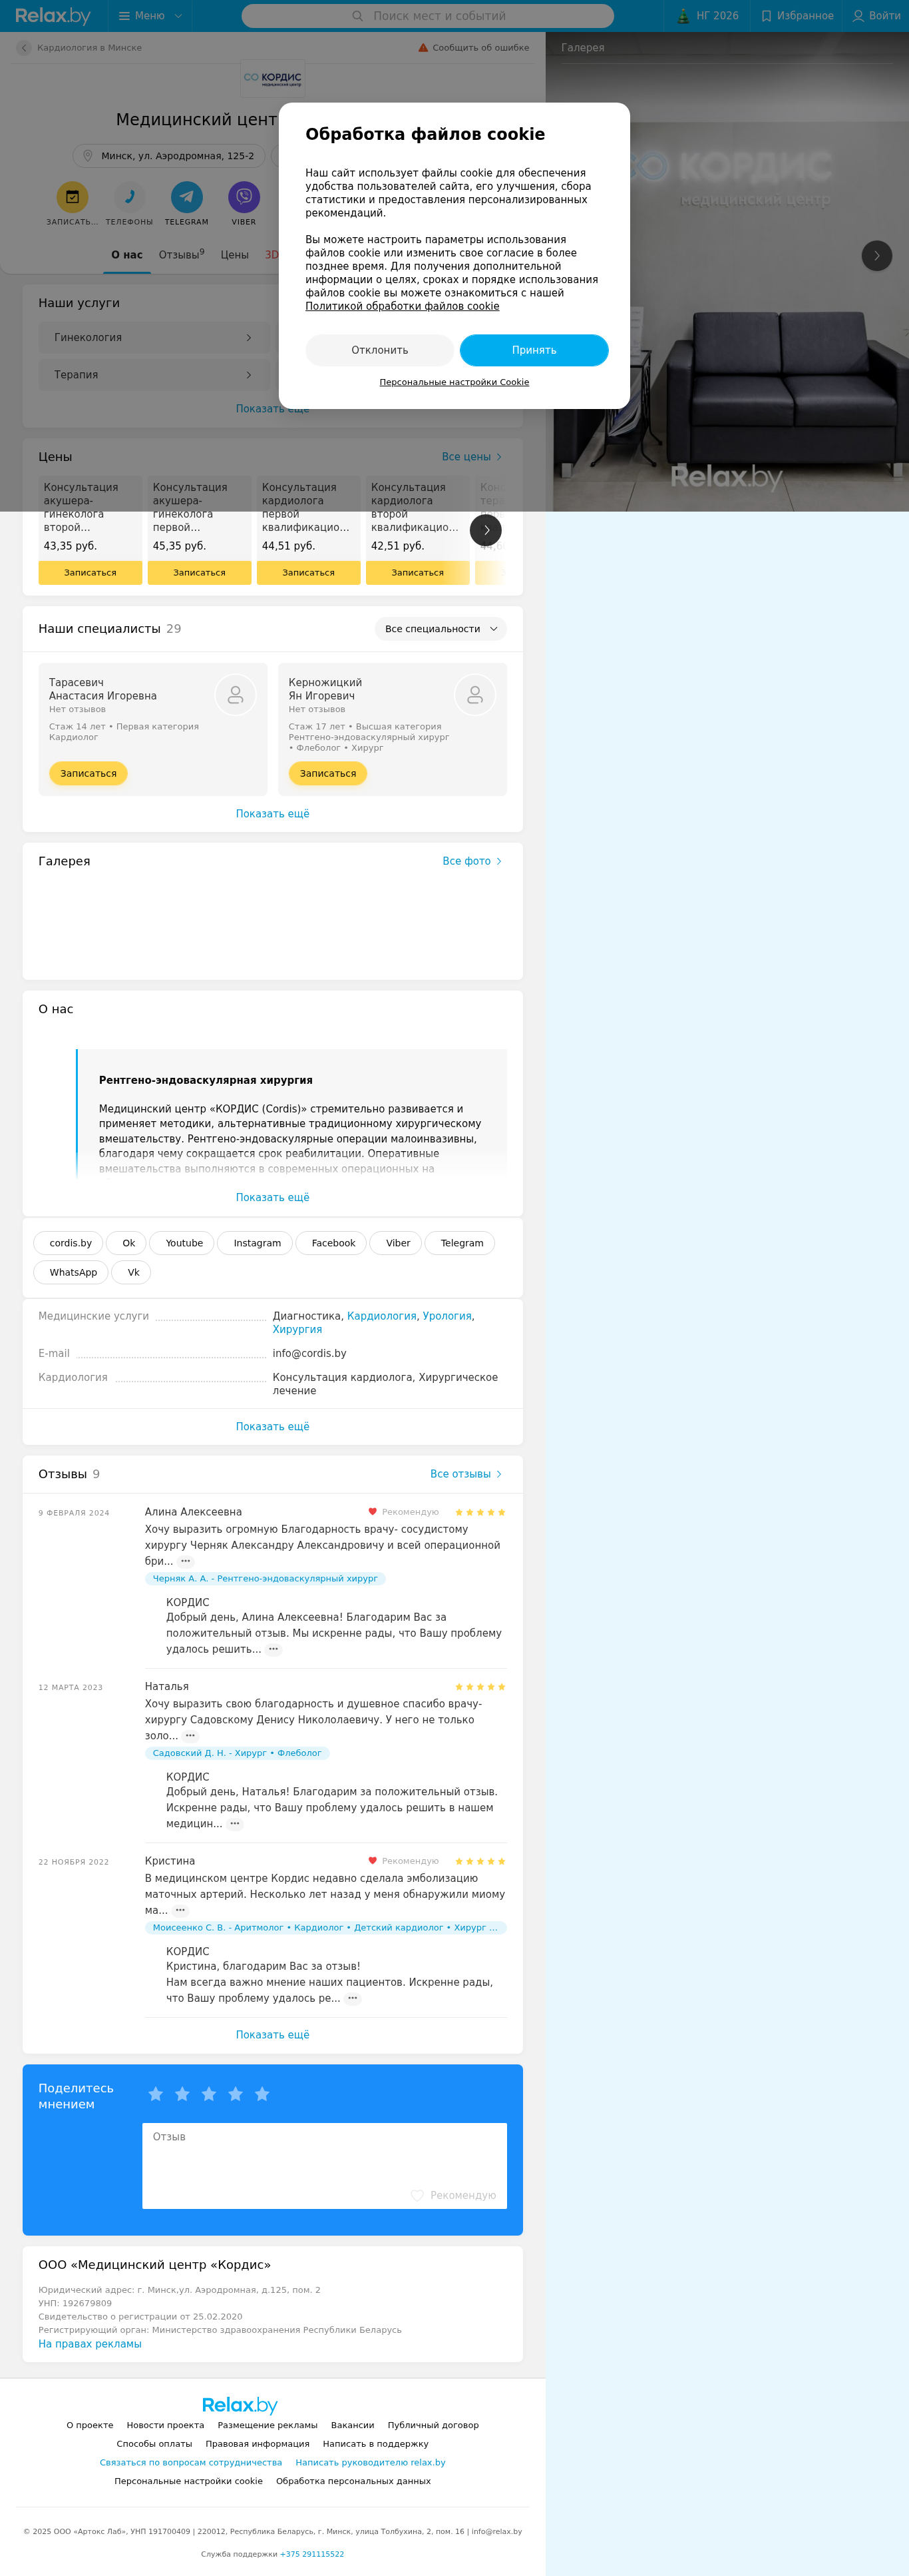Click the search magnifier icon
The height and width of the screenshot is (2576, 909).
pos(357,16)
